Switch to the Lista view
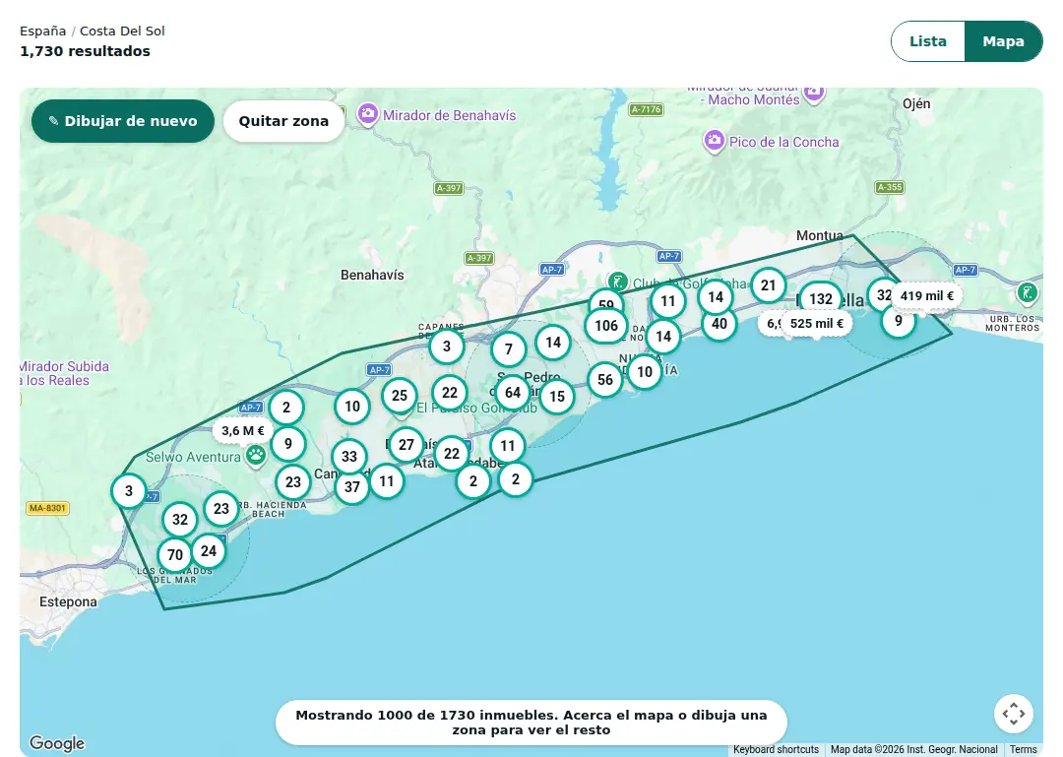1063x757 pixels. [x=927, y=41]
